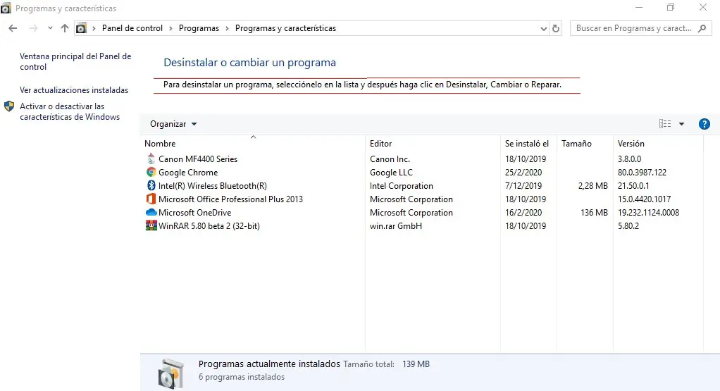Viewport: 720px width, 391px height.
Task: Expand the chevron after Programas breadcrumb
Action: (227, 28)
